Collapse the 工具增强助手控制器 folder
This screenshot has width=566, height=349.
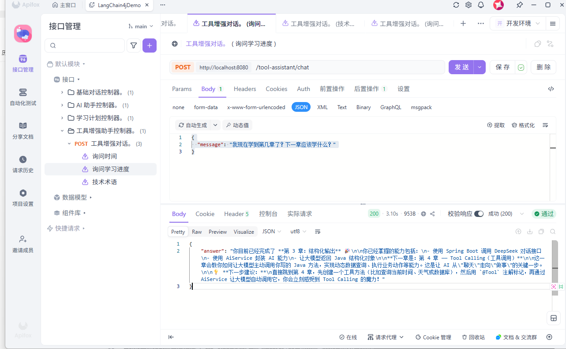pyautogui.click(x=62, y=131)
